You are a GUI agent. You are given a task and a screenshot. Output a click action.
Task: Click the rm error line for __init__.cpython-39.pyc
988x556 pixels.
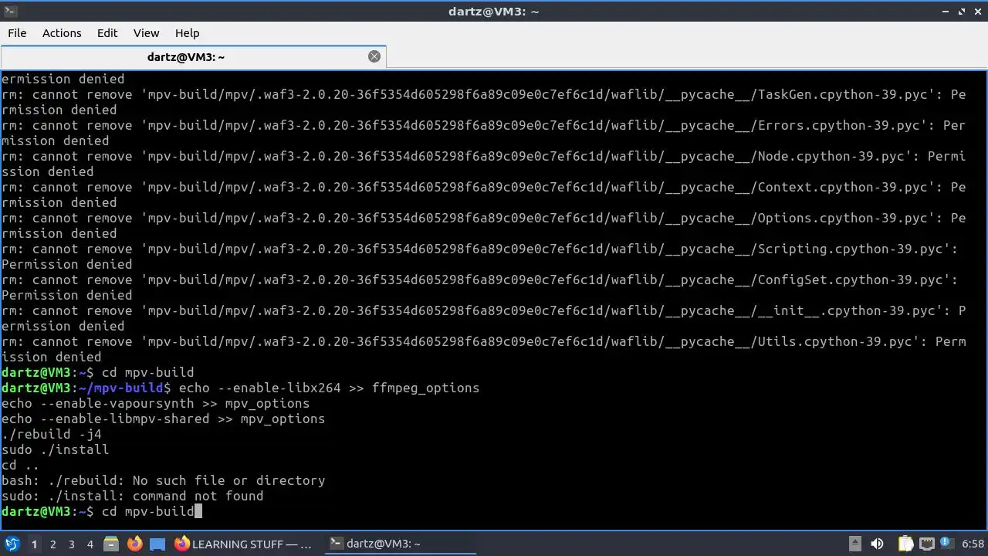tap(483, 318)
